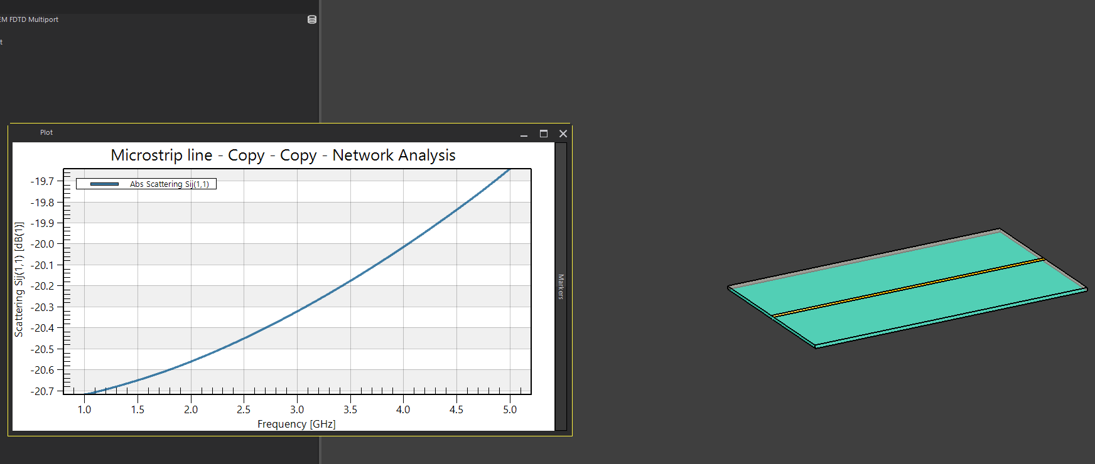1095x464 pixels.
Task: Maximize the Plot window
Action: [544, 134]
